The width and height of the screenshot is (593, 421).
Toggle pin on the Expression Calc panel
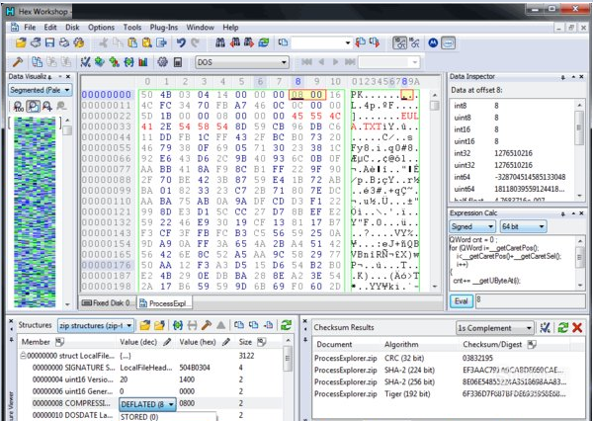point(563,213)
